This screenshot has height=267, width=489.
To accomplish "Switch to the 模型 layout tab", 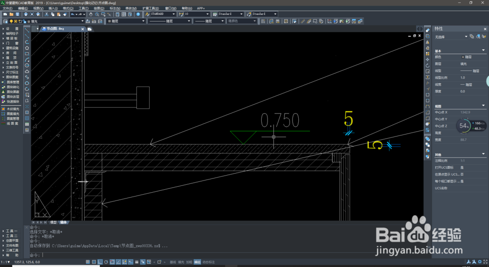I will pyautogui.click(x=53, y=222).
